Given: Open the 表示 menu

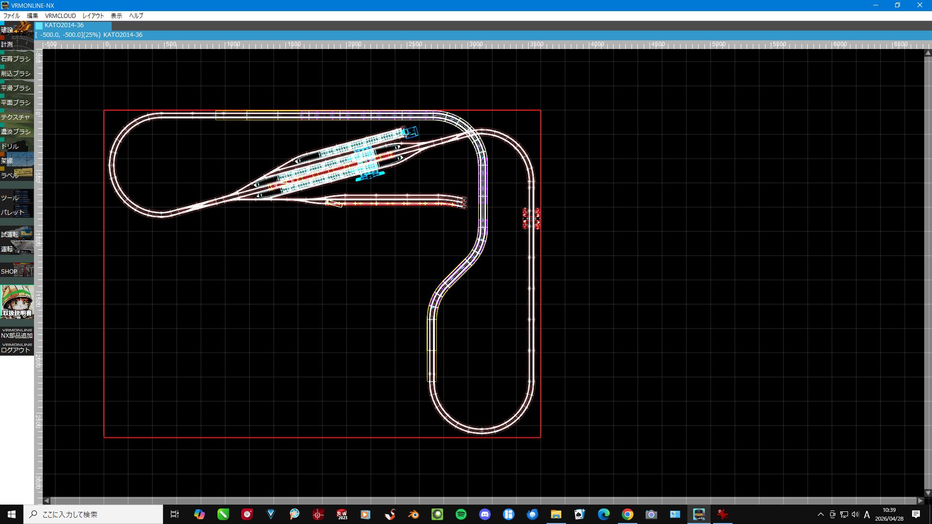Looking at the screenshot, I should 116,16.
